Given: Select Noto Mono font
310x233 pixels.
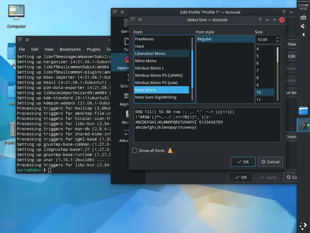Looking at the screenshot, I should coord(162,90).
